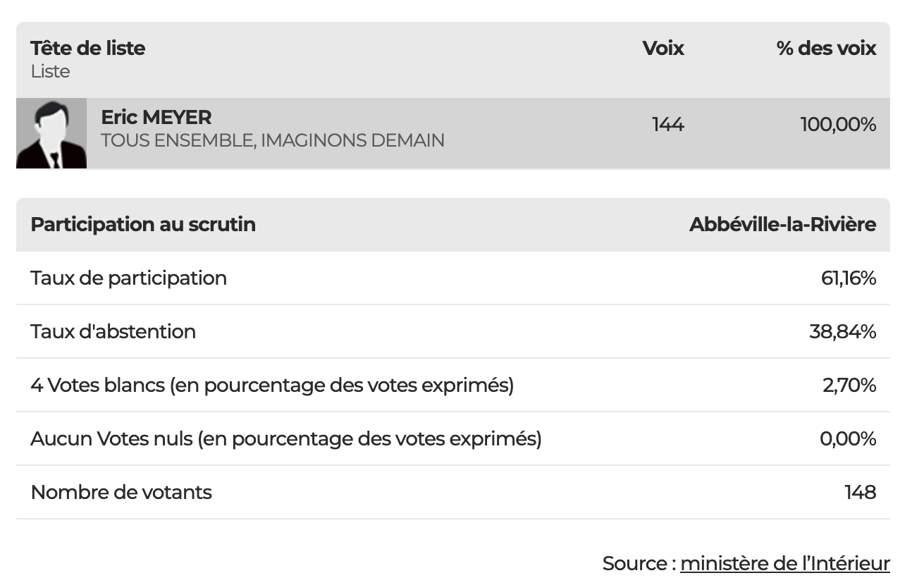Click the Participation au scrutin header
Image resolution: width=912 pixels, height=585 pixels.
click(143, 224)
